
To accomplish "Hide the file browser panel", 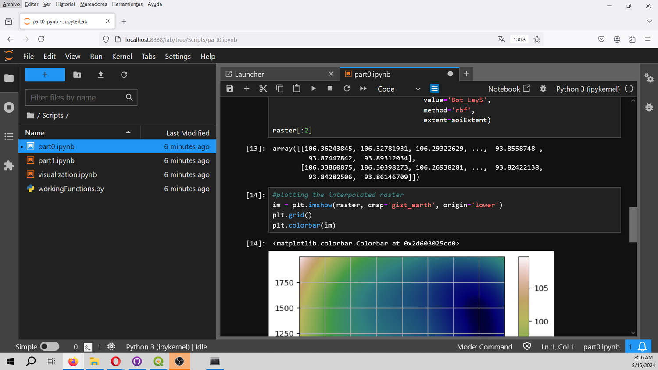I will pyautogui.click(x=9, y=78).
